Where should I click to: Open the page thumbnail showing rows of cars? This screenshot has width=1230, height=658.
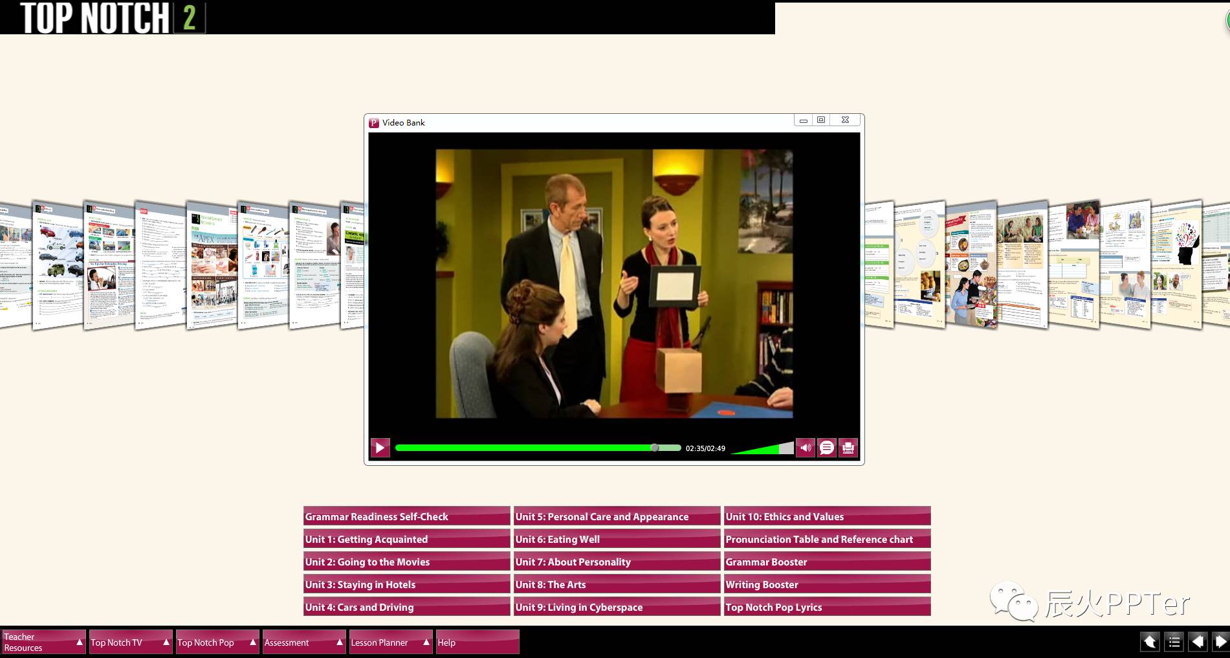click(x=59, y=265)
